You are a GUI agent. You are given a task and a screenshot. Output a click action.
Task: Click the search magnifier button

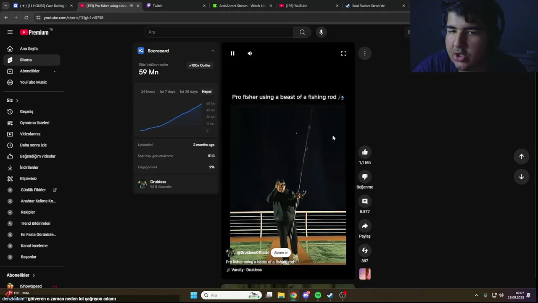[x=302, y=32]
